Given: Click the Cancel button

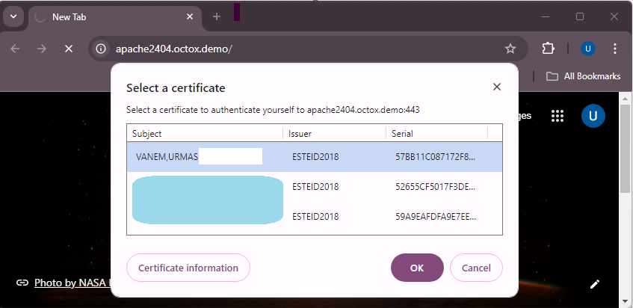Looking at the screenshot, I should [476, 268].
